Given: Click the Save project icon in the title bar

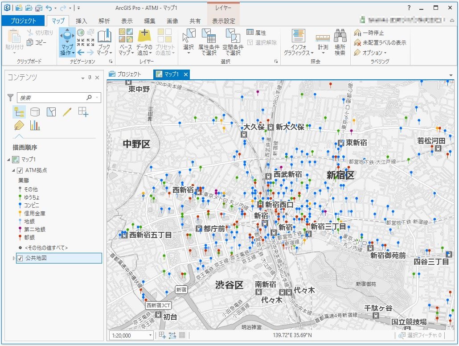Looking at the screenshot, I should 38,8.
